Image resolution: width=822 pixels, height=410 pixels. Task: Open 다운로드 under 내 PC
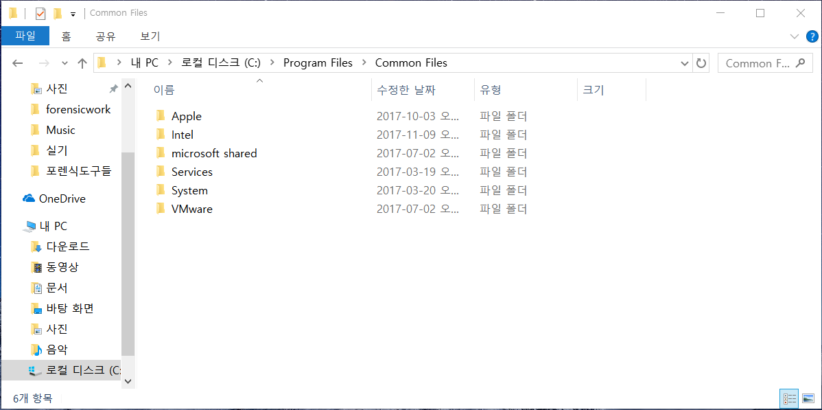click(68, 247)
